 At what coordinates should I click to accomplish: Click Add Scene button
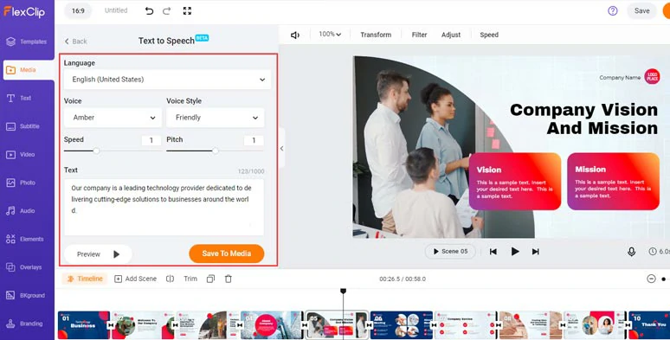click(x=135, y=279)
